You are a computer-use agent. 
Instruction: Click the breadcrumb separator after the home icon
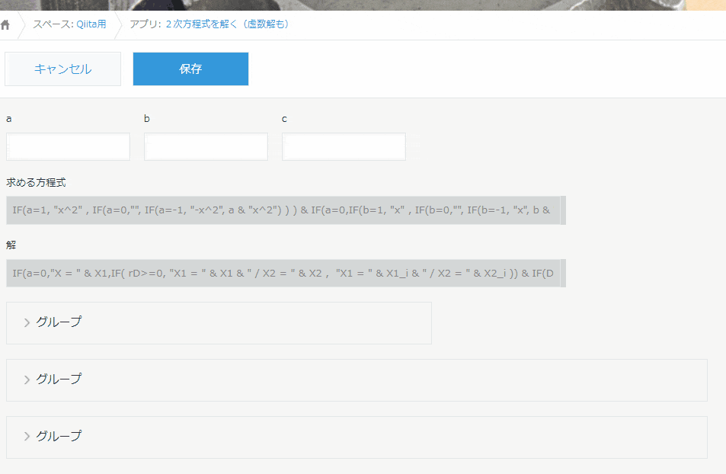pos(23,24)
